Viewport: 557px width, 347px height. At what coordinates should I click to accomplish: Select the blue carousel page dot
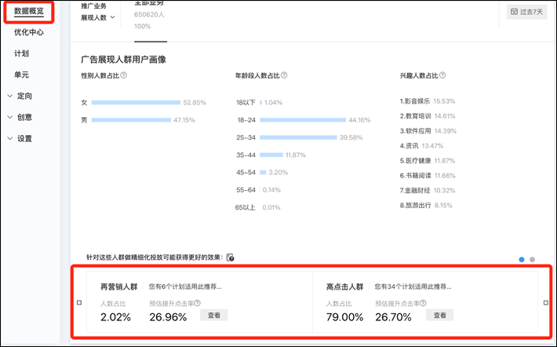pos(521,259)
